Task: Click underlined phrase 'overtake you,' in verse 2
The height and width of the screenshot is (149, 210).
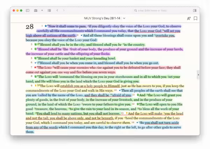Action: coord(165,35)
